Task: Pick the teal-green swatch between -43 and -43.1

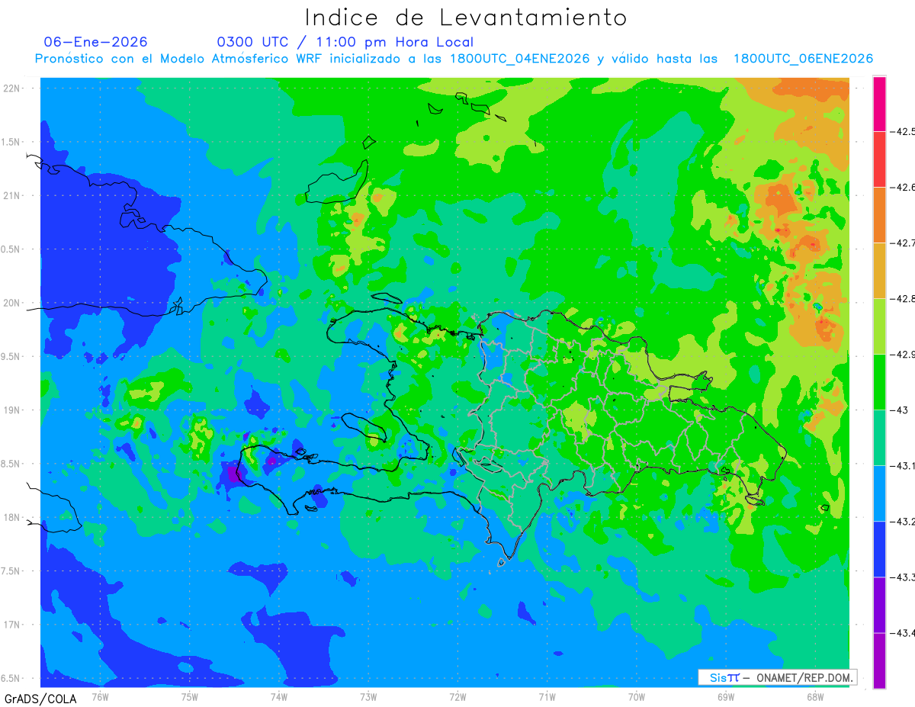Action: pos(879,437)
